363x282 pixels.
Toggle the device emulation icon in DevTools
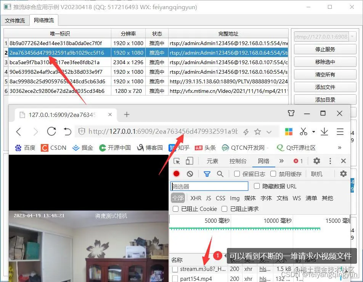189,160
